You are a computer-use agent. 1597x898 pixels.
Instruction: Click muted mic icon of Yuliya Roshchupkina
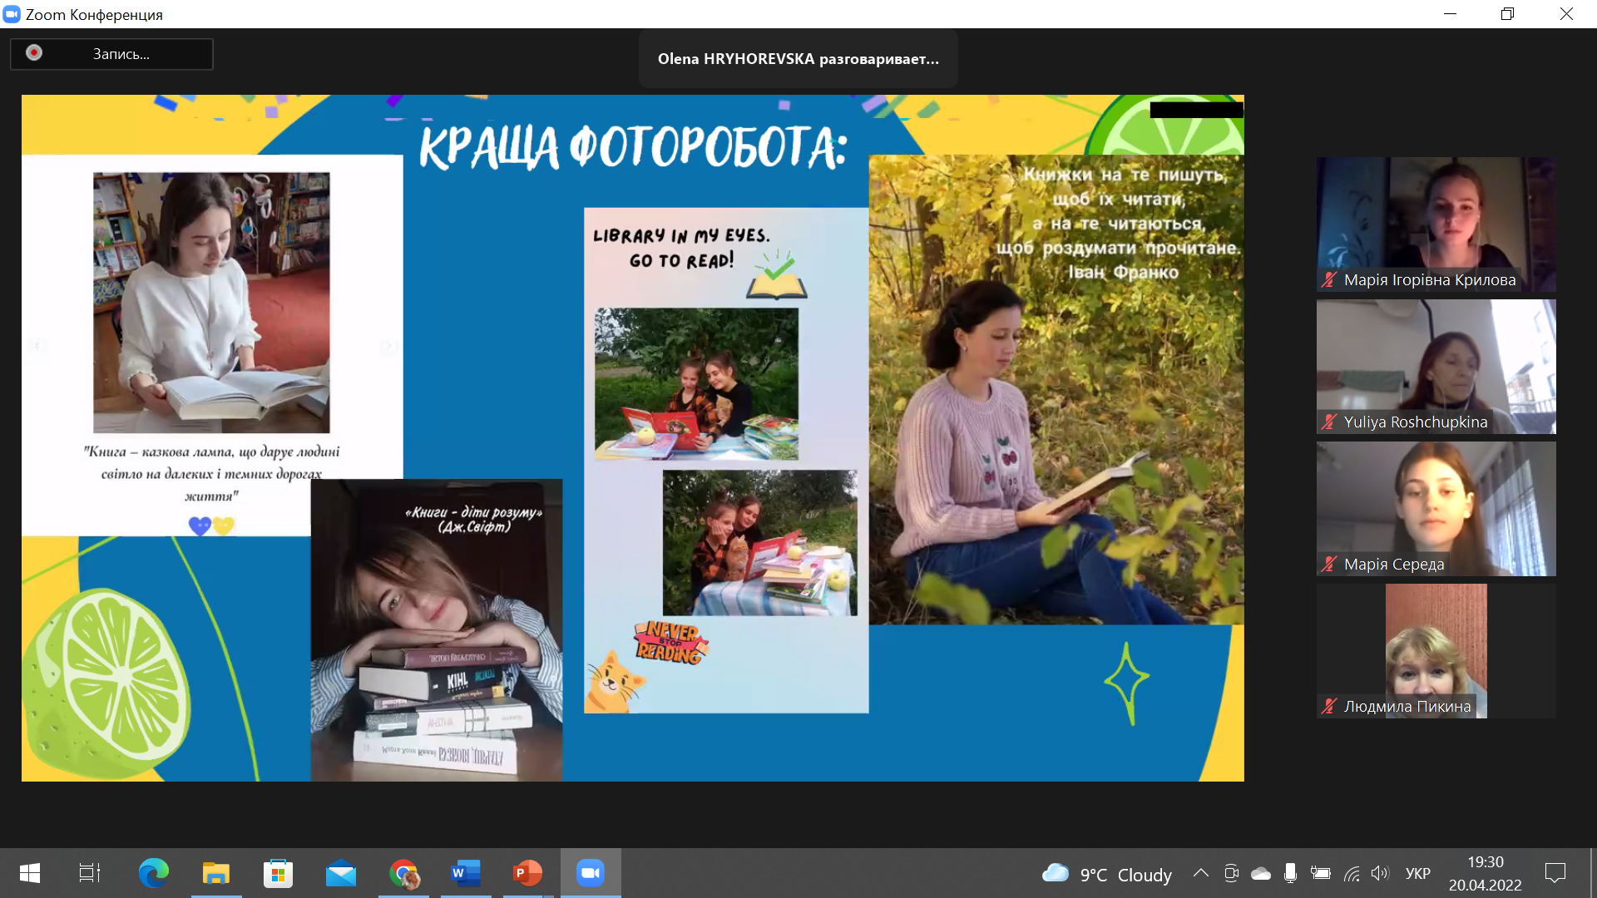click(x=1329, y=422)
